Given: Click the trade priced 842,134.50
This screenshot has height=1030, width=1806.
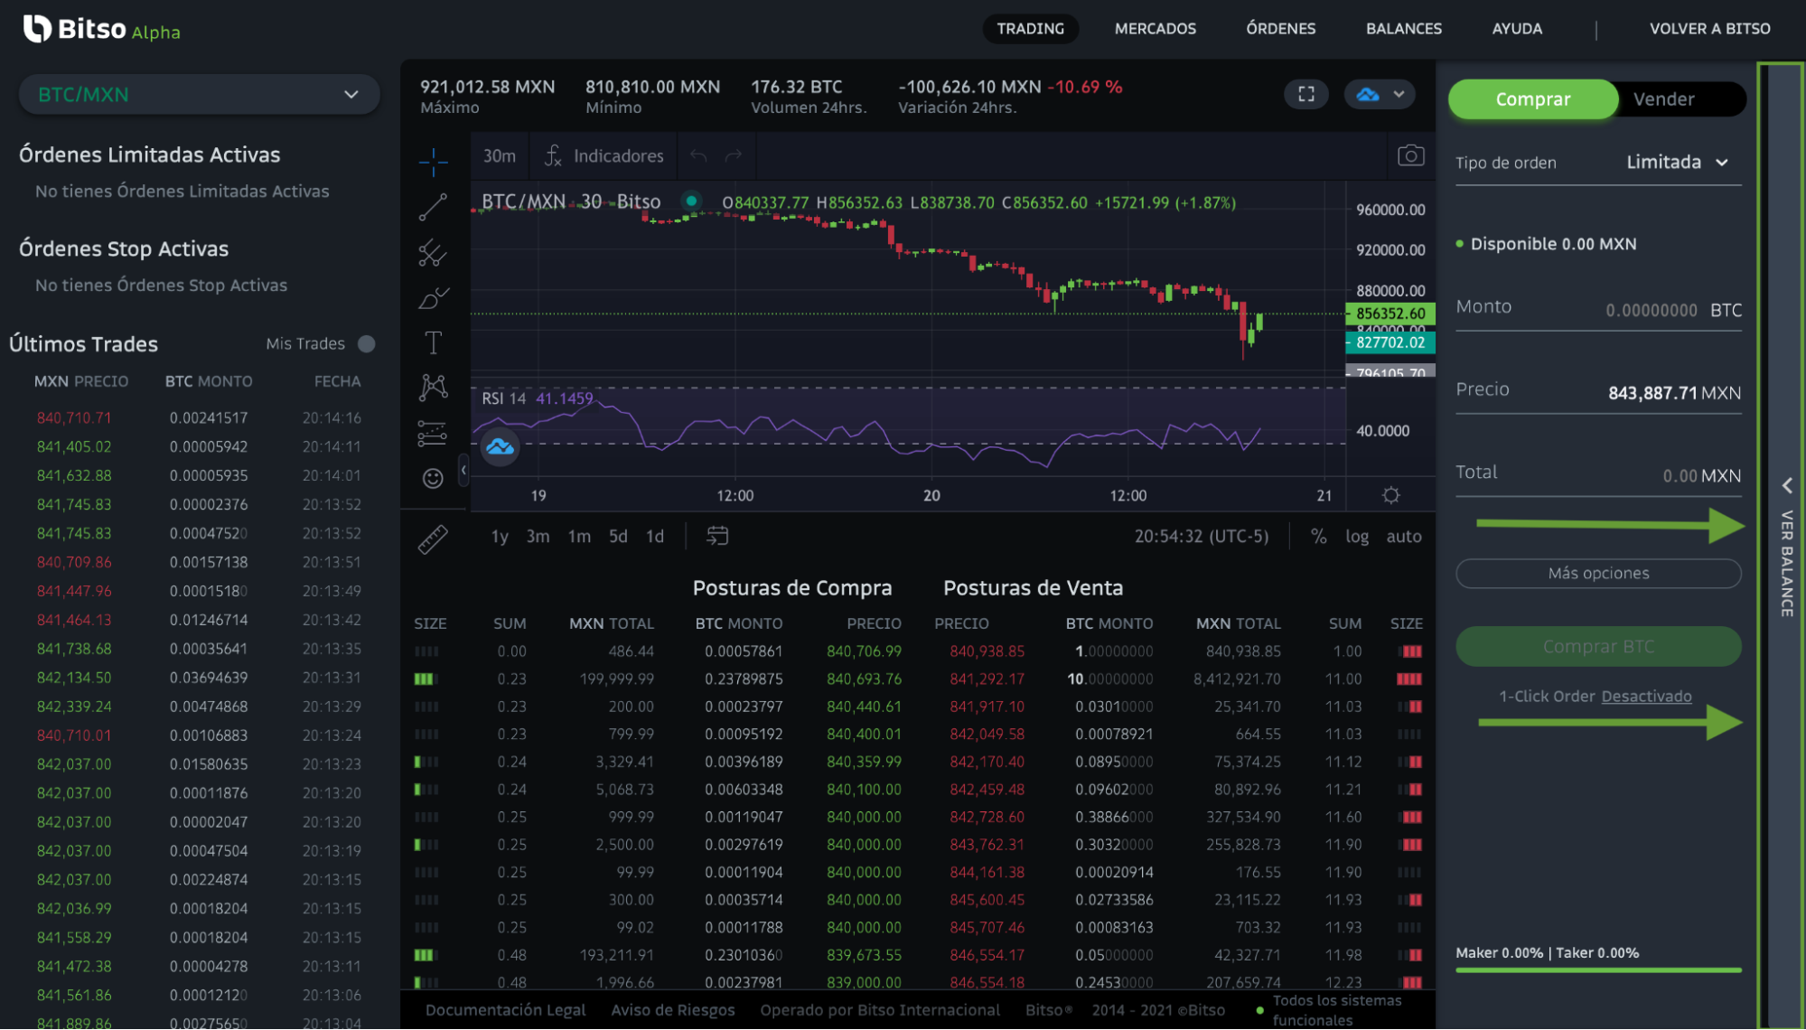Looking at the screenshot, I should click(197, 677).
